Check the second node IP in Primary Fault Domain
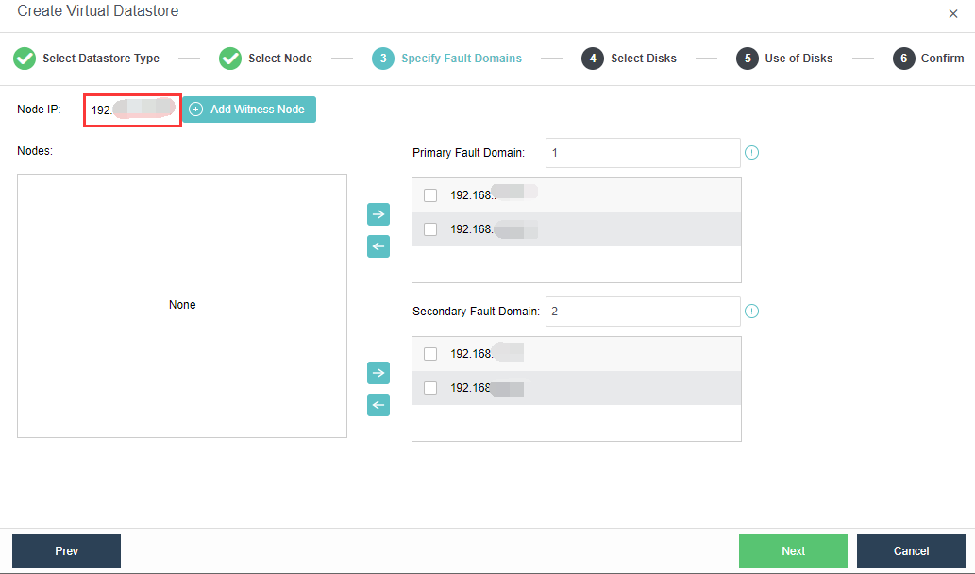This screenshot has width=975, height=574. point(430,228)
